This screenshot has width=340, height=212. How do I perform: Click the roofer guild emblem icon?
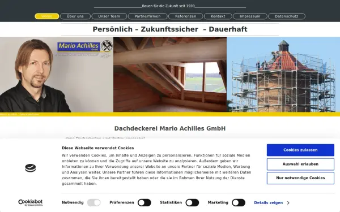click(107, 46)
